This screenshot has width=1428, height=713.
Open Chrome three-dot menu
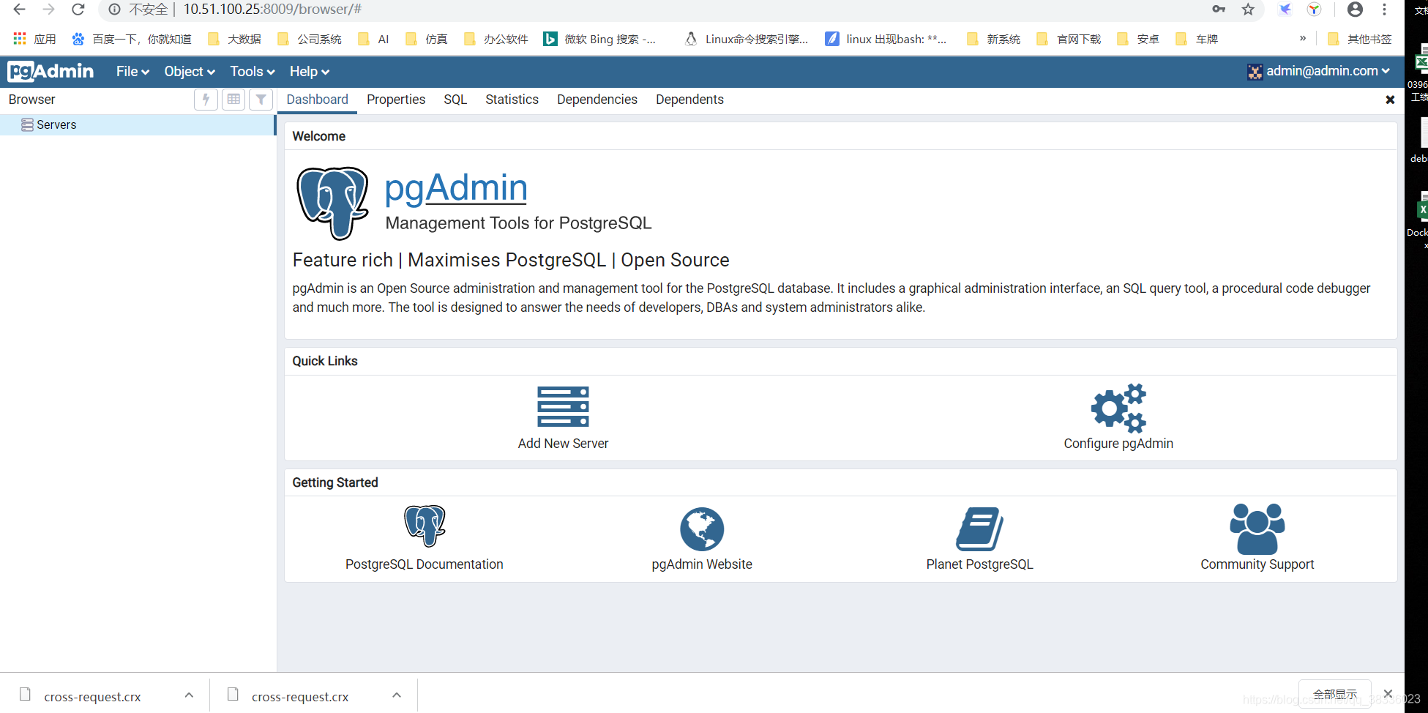1384,10
